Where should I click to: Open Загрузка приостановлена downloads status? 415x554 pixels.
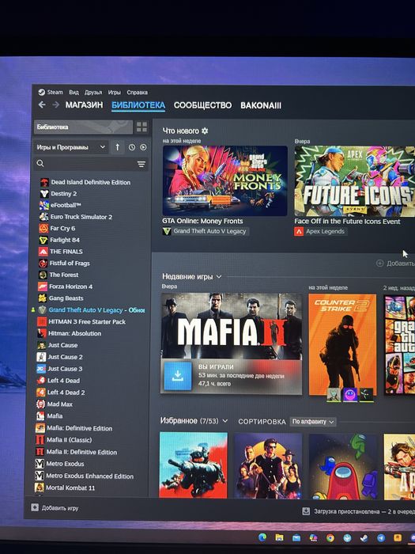click(359, 511)
